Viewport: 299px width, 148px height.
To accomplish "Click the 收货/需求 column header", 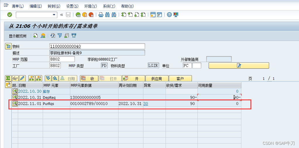I will 181,85.
